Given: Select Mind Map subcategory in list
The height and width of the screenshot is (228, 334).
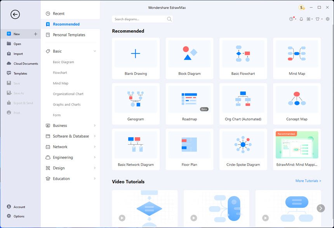Looking at the screenshot, I should (x=61, y=83).
